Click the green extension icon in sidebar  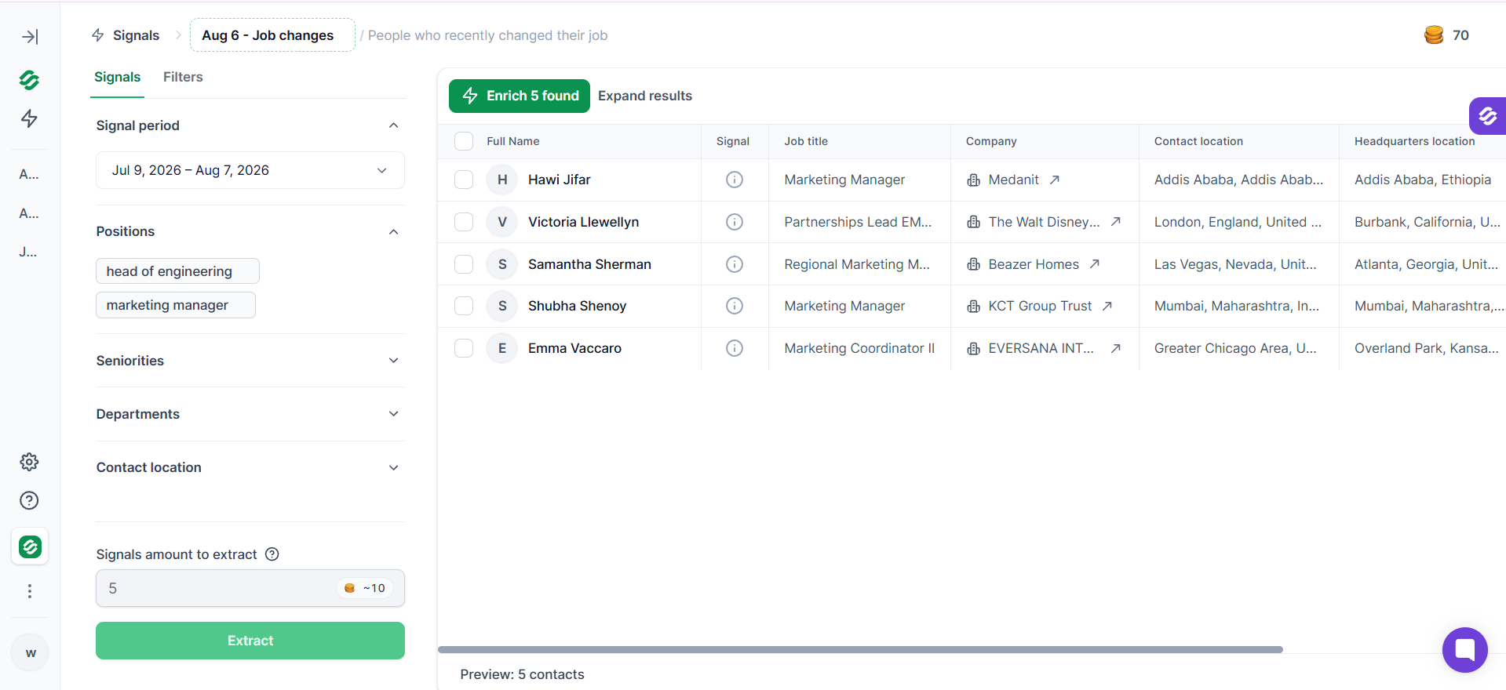coord(30,547)
